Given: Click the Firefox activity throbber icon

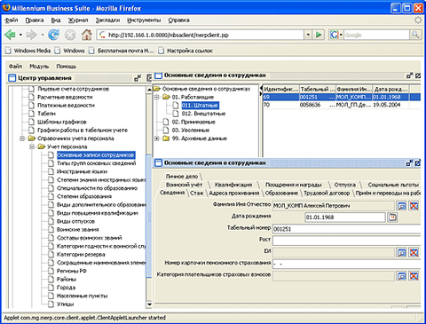Looking at the screenshot, I should [x=418, y=20].
